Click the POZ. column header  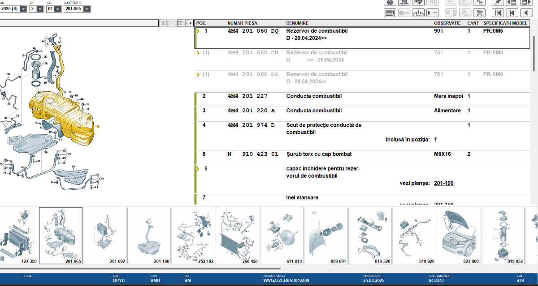coord(201,23)
